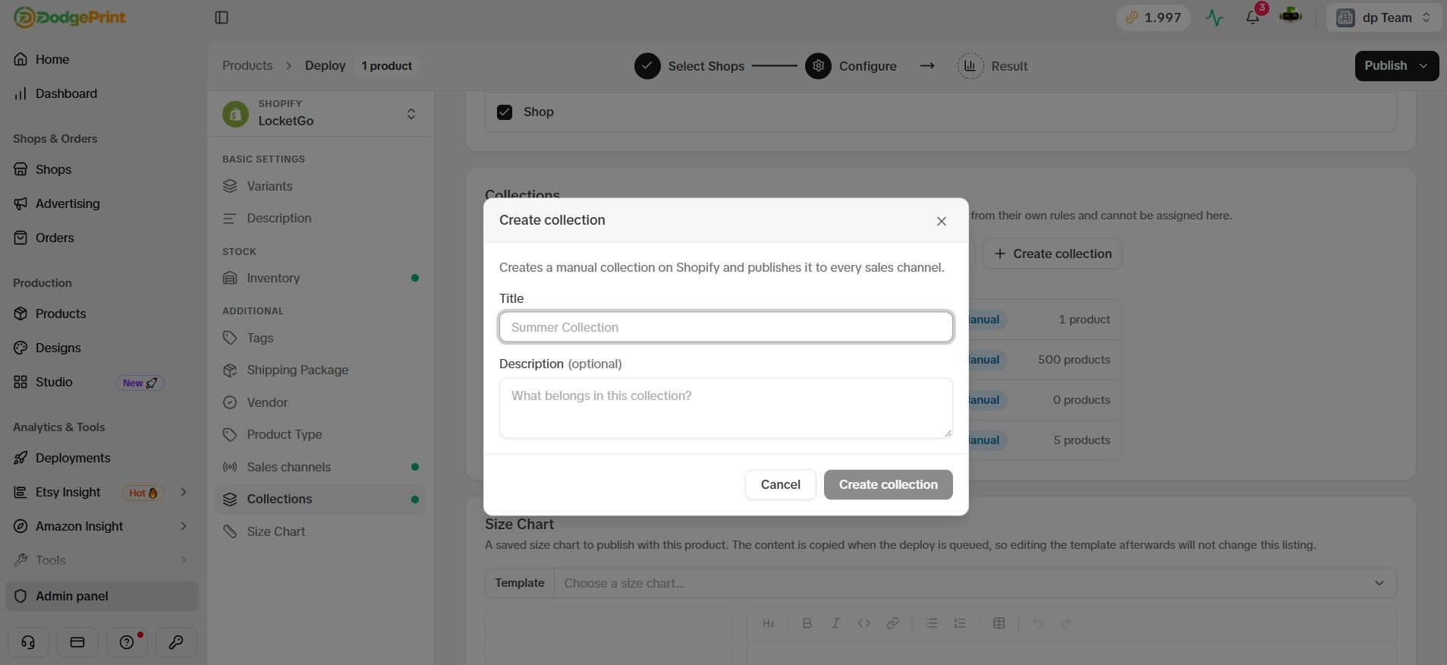1447x665 pixels.
Task: Click the redo icon in editor
Action: coord(1065,623)
